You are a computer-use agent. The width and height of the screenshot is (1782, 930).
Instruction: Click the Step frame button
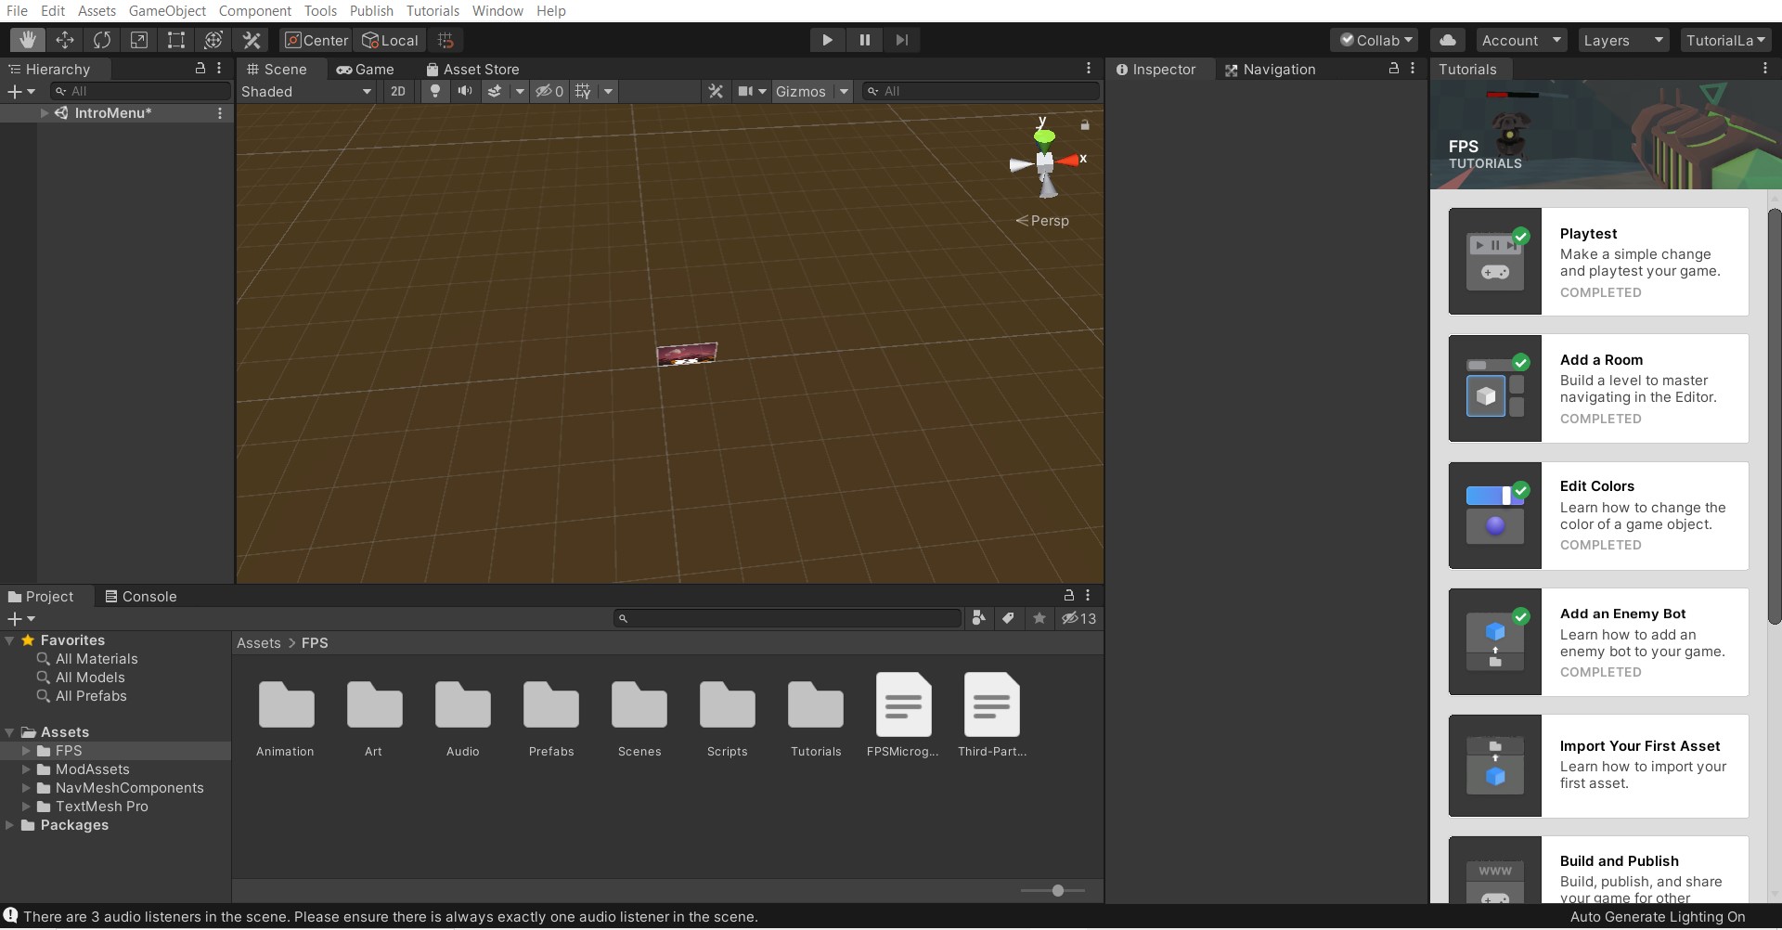[901, 40]
